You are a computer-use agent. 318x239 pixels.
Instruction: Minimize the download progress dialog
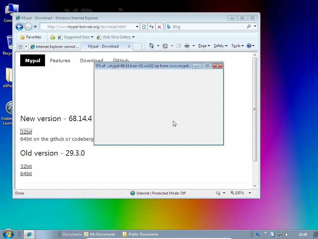pos(197,66)
